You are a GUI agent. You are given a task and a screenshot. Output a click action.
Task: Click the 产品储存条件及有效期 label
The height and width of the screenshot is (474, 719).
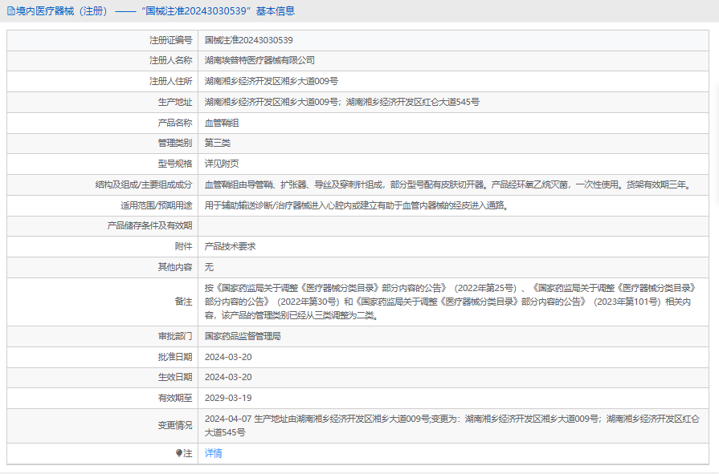149,226
